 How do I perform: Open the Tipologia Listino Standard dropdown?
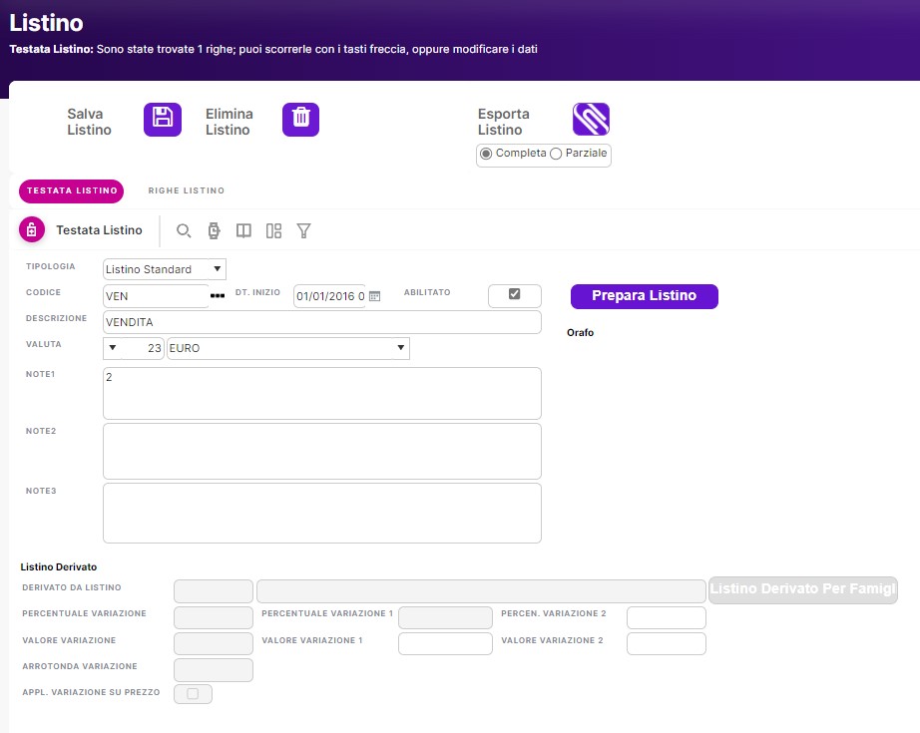tap(165, 269)
